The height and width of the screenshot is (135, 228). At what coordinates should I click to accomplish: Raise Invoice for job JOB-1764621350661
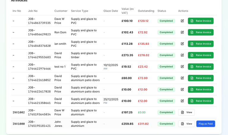coord(201,101)
